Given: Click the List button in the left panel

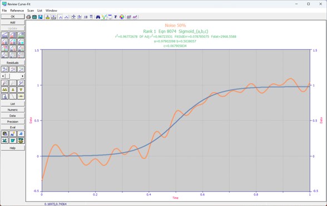Looking at the screenshot, I should (x=13, y=104).
